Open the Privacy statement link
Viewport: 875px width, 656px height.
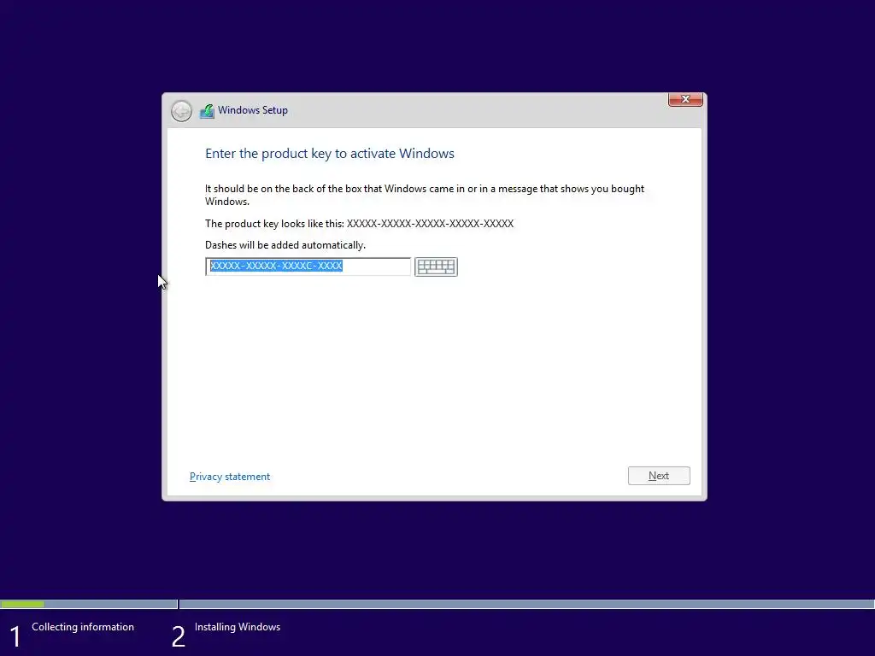tap(229, 477)
